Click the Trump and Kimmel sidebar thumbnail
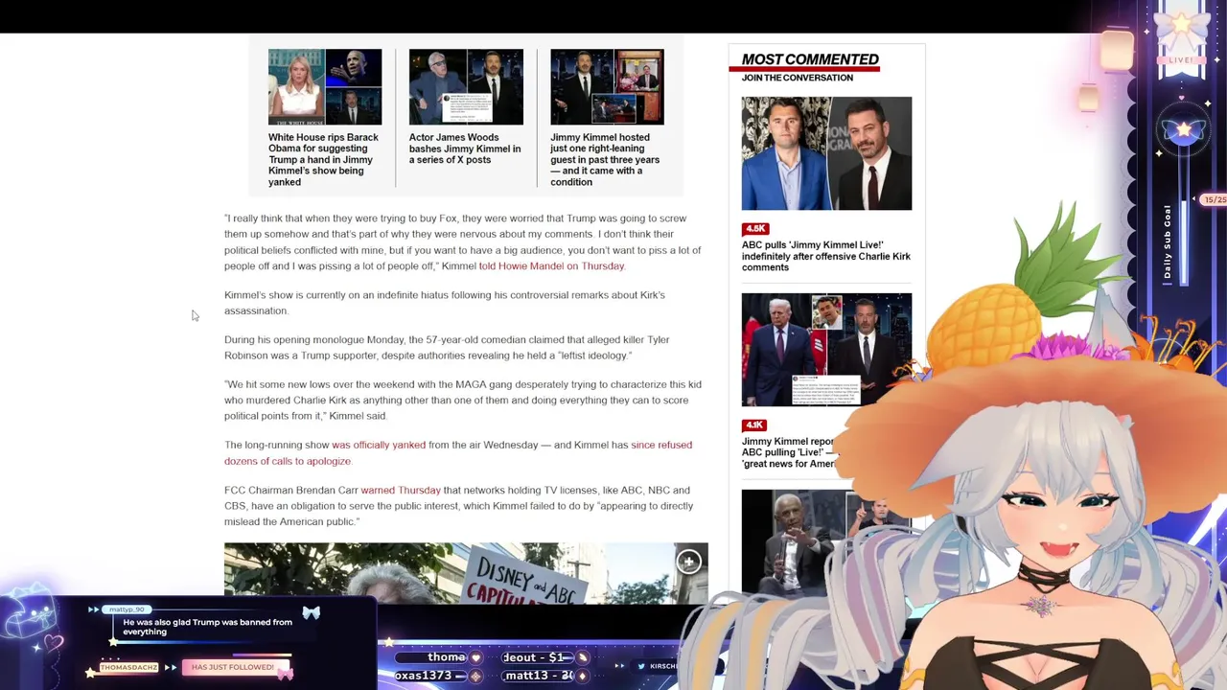 click(826, 350)
